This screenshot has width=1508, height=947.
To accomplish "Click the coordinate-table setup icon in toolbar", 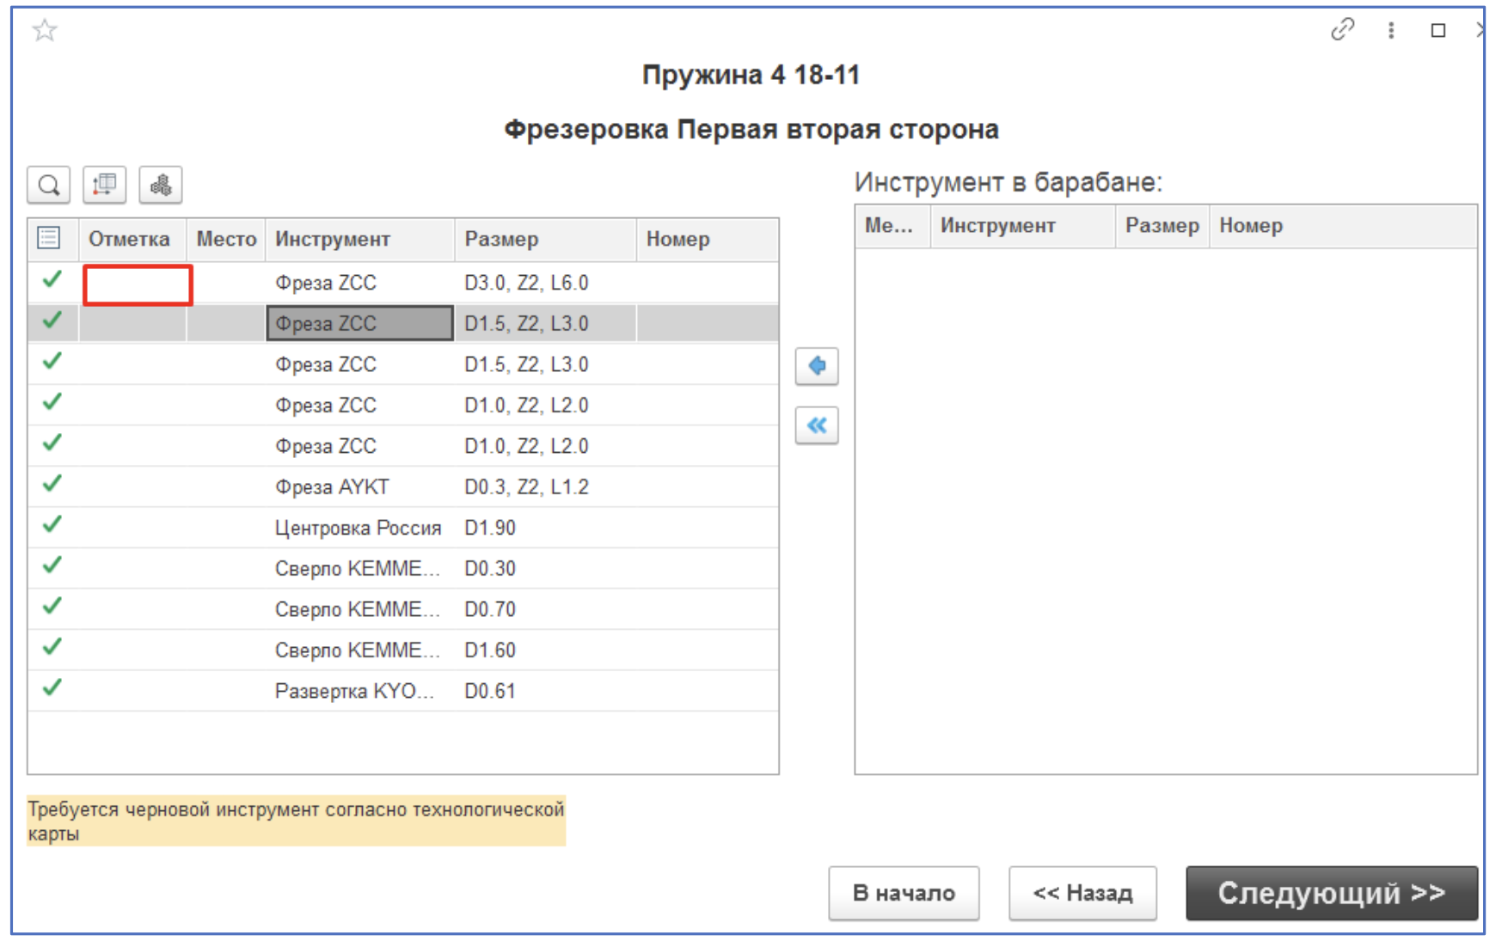I will [105, 184].
